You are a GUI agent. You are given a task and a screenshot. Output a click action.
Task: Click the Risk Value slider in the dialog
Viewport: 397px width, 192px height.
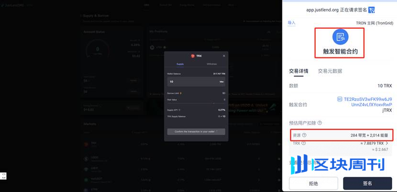tap(196, 103)
